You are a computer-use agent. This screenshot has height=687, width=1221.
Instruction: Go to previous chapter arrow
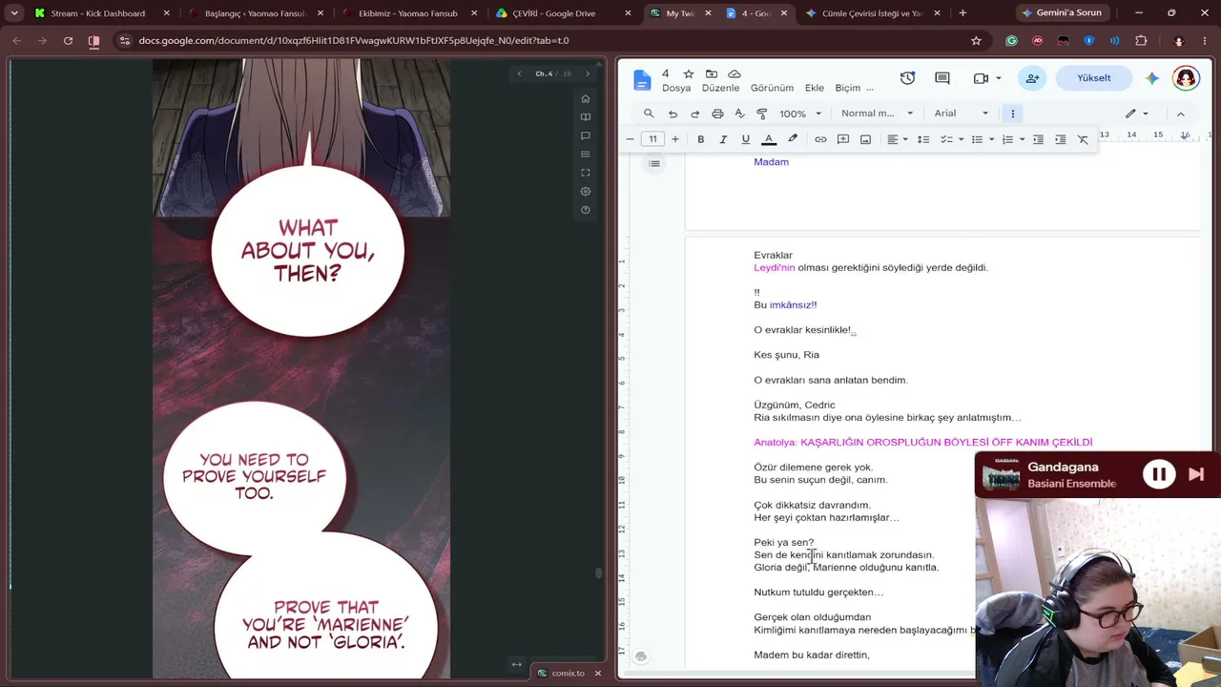(519, 73)
